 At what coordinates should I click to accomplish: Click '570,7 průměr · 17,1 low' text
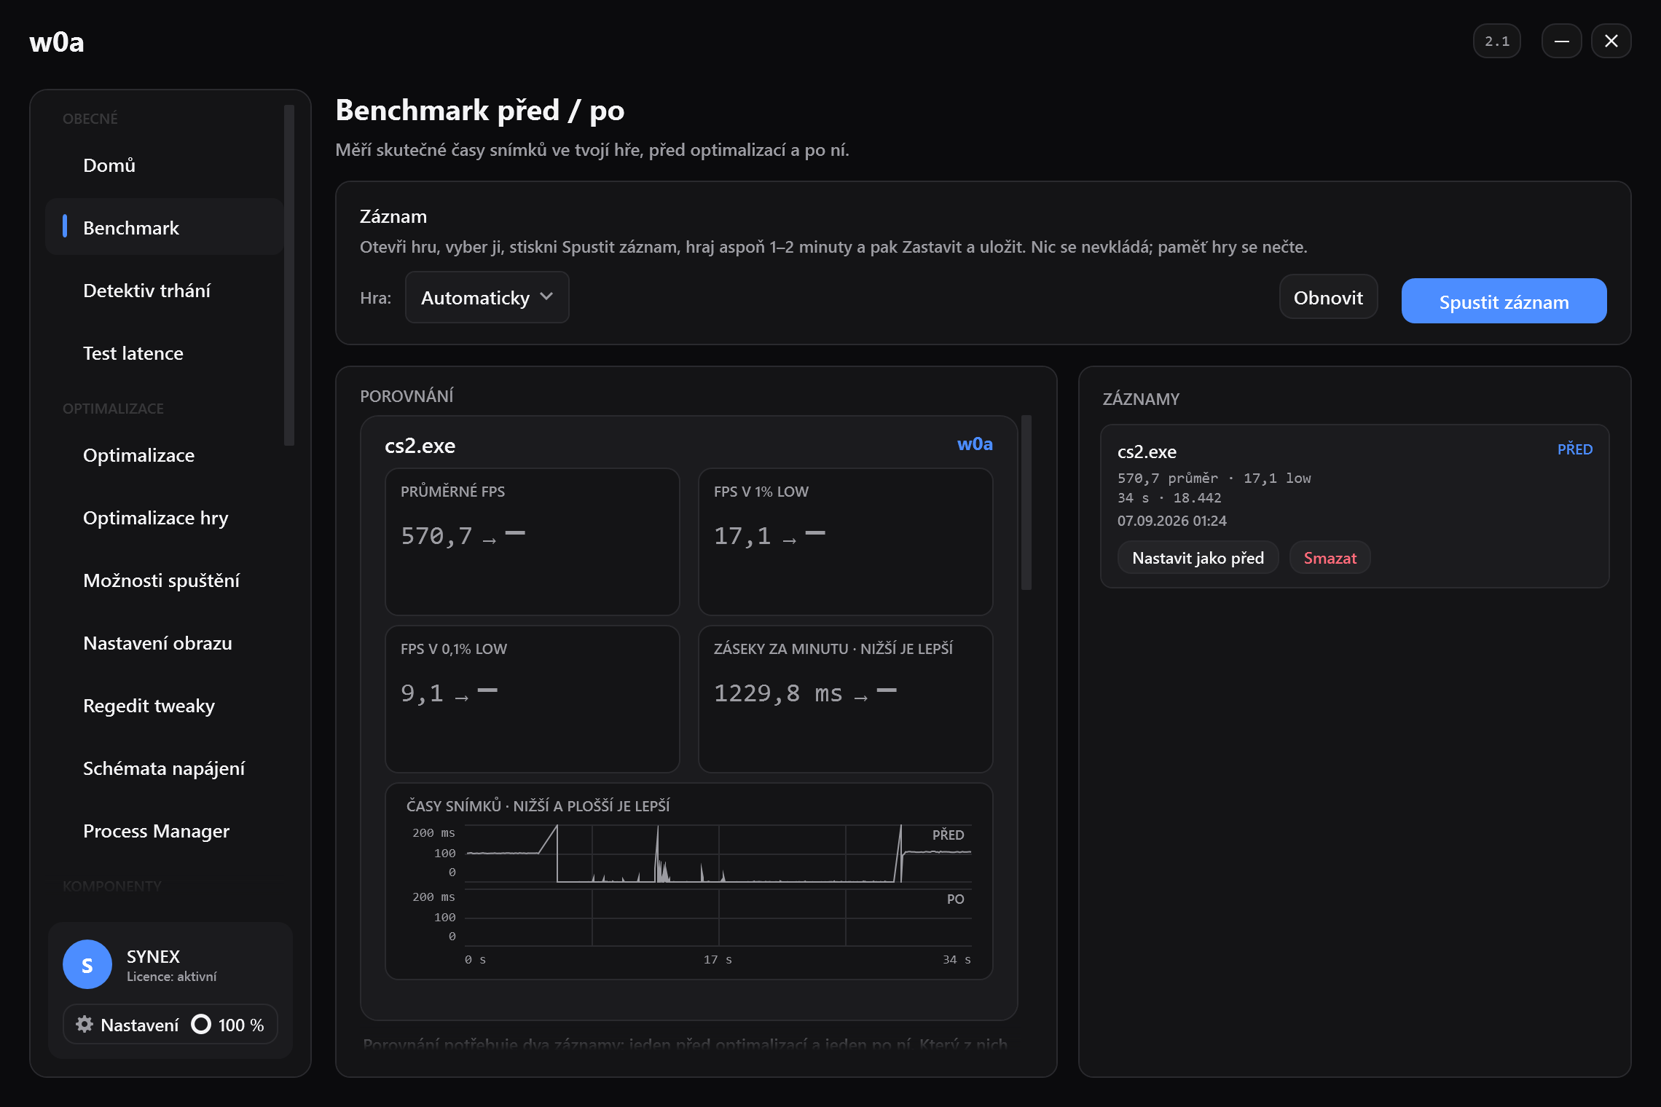(x=1214, y=478)
